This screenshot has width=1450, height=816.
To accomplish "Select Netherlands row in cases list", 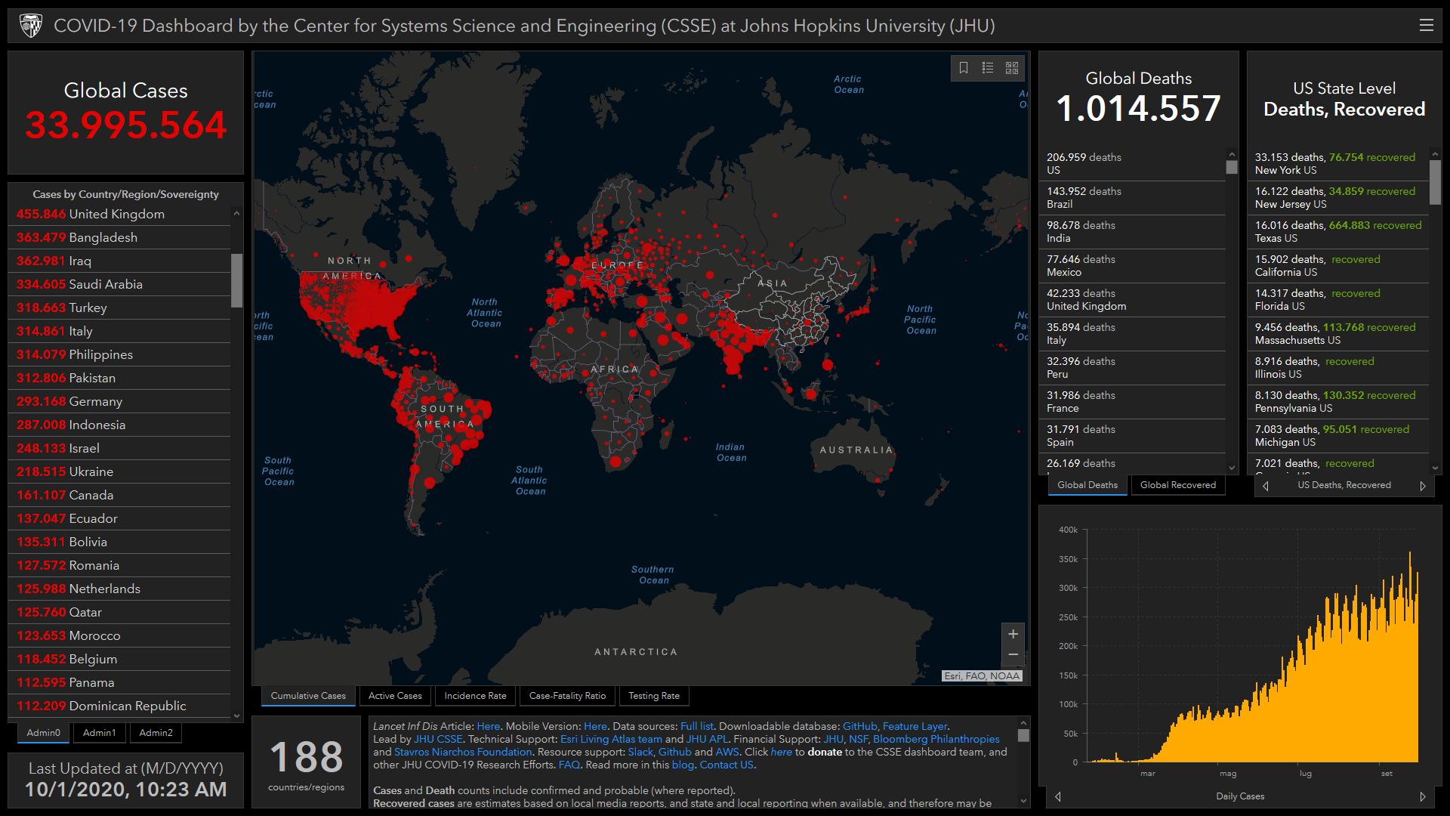I will (119, 589).
